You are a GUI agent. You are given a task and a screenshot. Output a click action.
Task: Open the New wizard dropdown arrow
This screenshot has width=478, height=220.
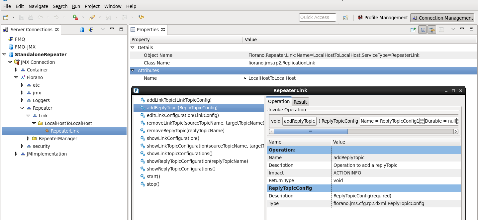click(13, 17)
